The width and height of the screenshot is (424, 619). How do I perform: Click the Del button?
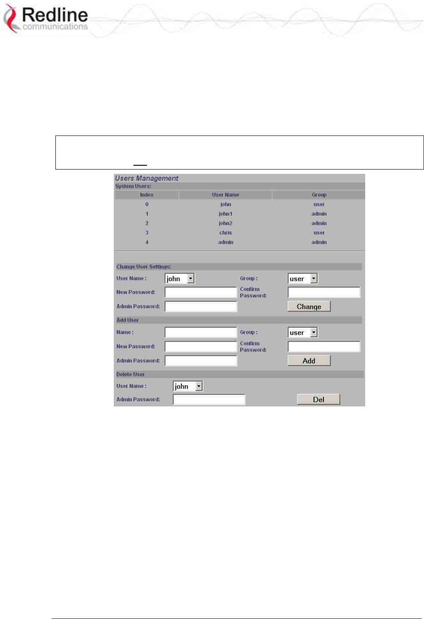[x=318, y=399]
